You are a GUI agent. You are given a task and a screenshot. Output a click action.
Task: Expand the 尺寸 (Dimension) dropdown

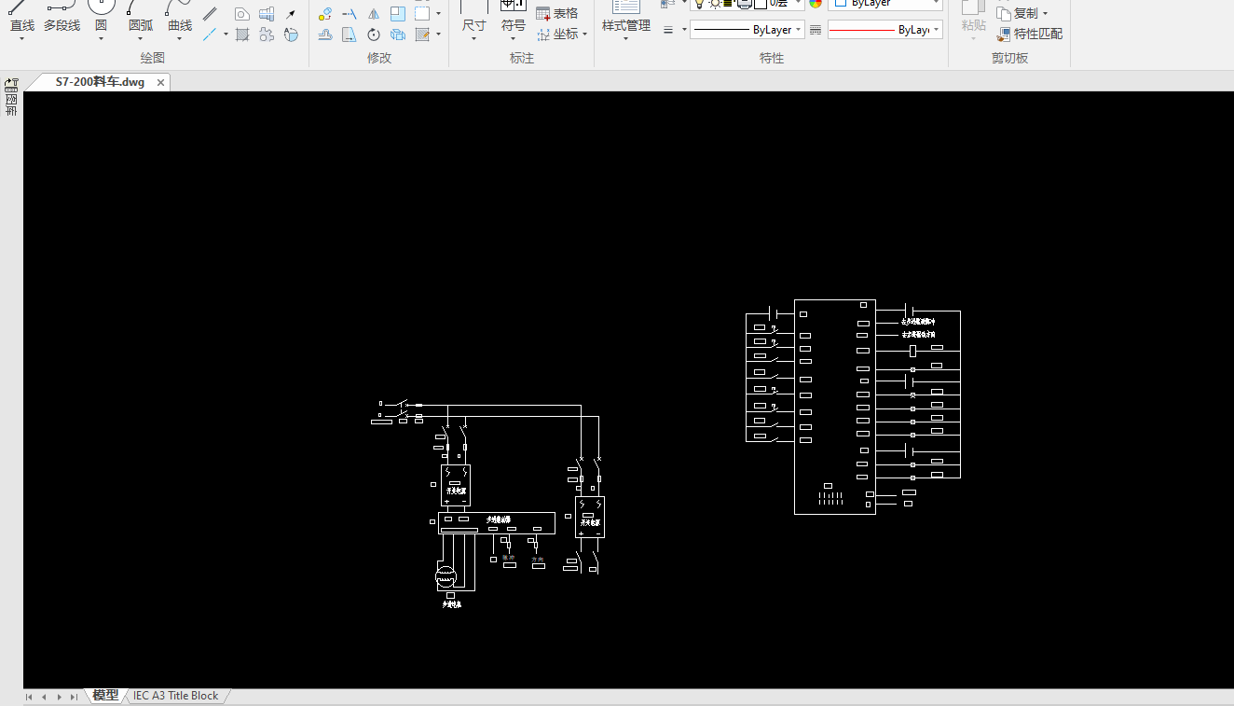point(473,38)
